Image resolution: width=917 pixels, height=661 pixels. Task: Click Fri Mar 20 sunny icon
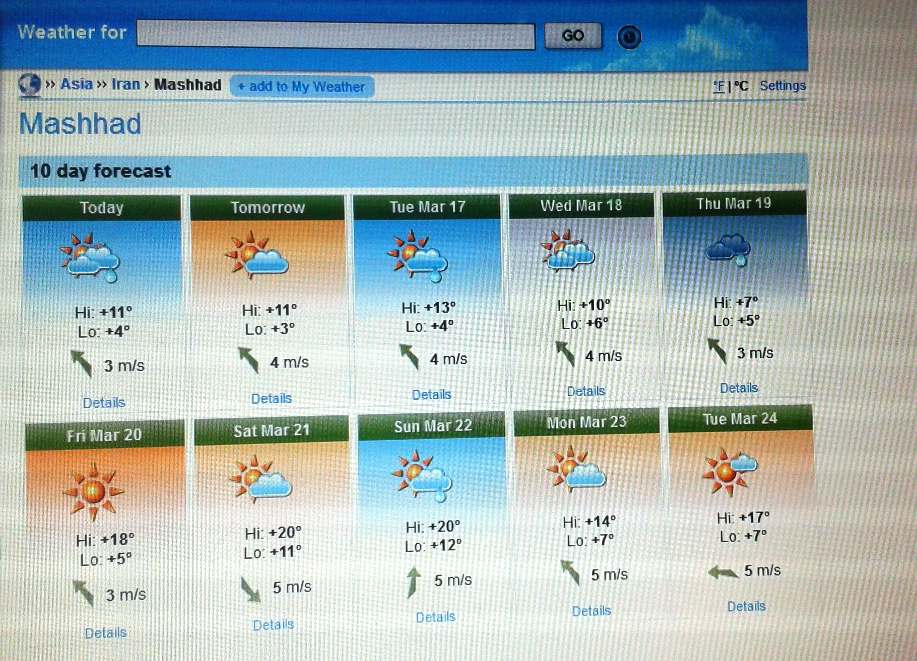93,491
